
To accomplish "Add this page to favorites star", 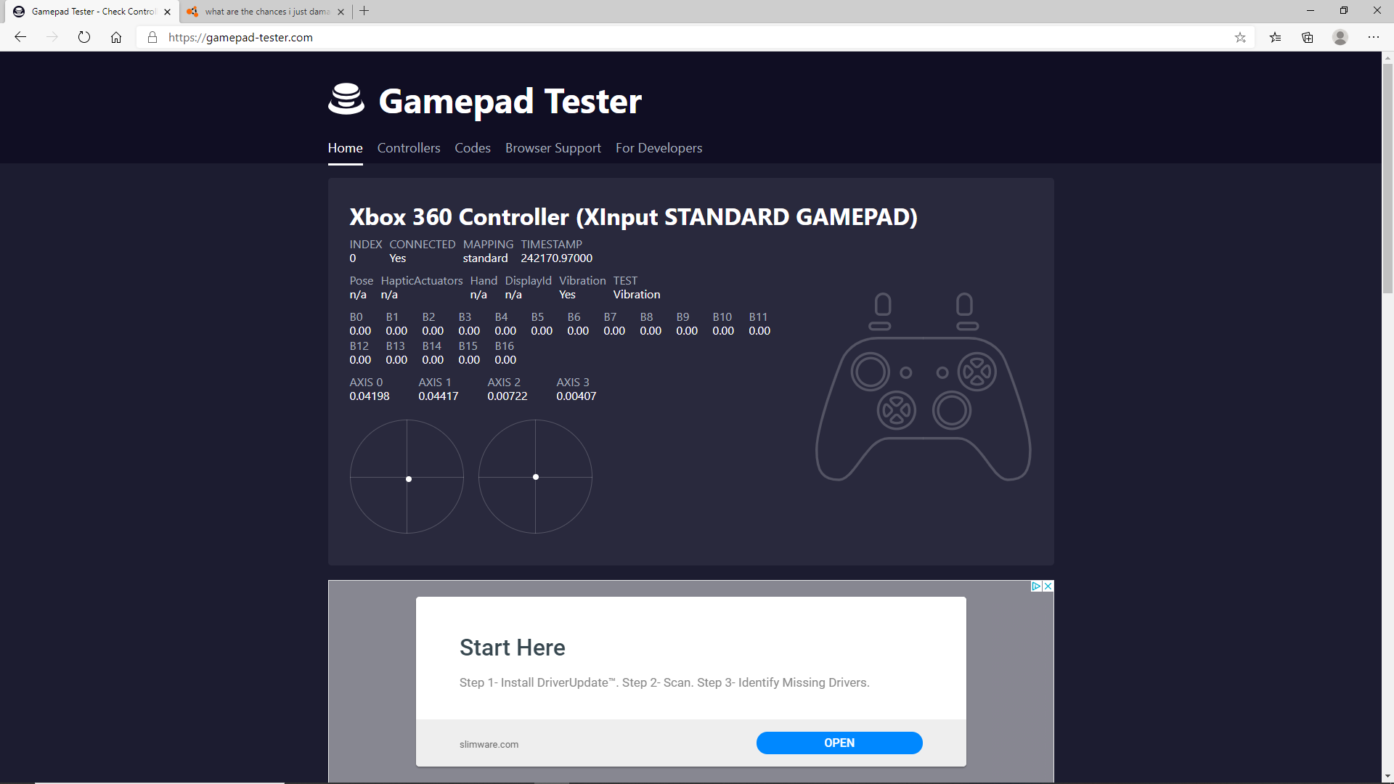I will 1240,37.
